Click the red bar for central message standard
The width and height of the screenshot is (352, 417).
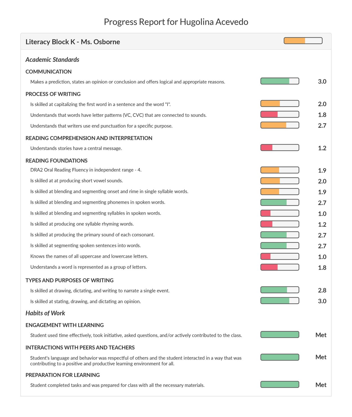point(279,148)
